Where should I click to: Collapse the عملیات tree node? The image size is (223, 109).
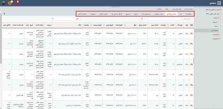pos(219,18)
